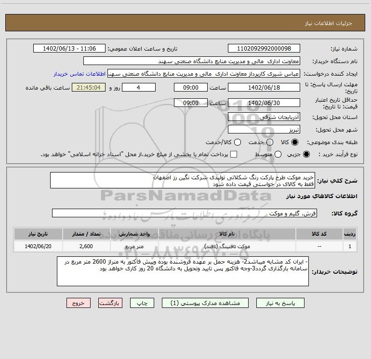Image resolution: width=371 pixels, height=359 pixels.
Task: Click the نام کالا column header
Action: (x=227, y=234)
